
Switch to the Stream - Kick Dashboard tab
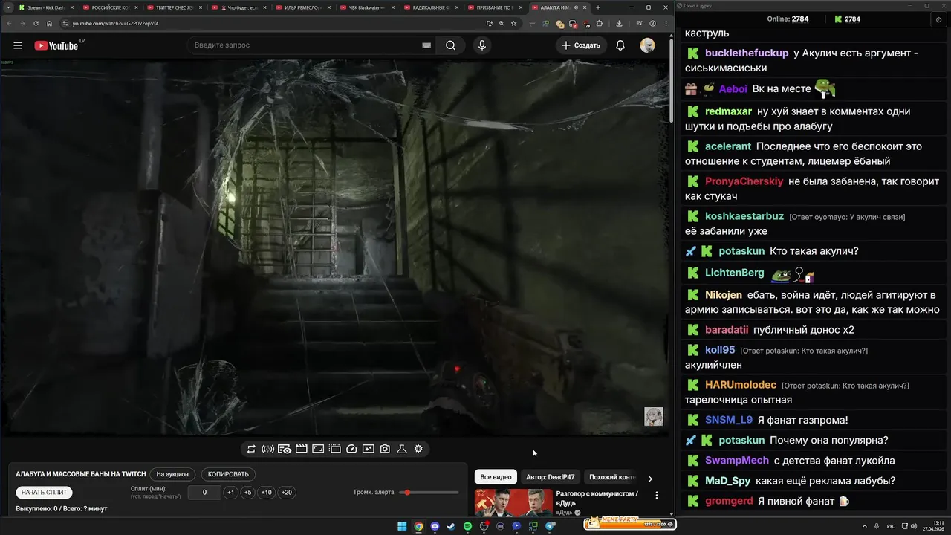[x=45, y=7]
